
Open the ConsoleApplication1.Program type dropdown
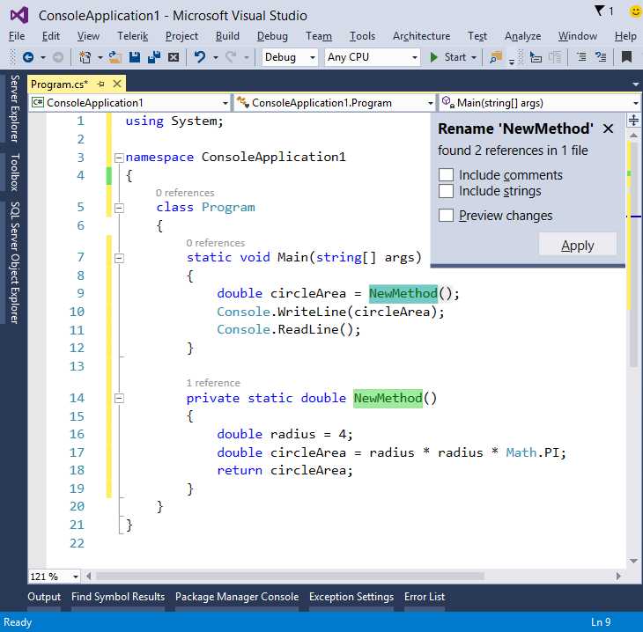click(335, 102)
